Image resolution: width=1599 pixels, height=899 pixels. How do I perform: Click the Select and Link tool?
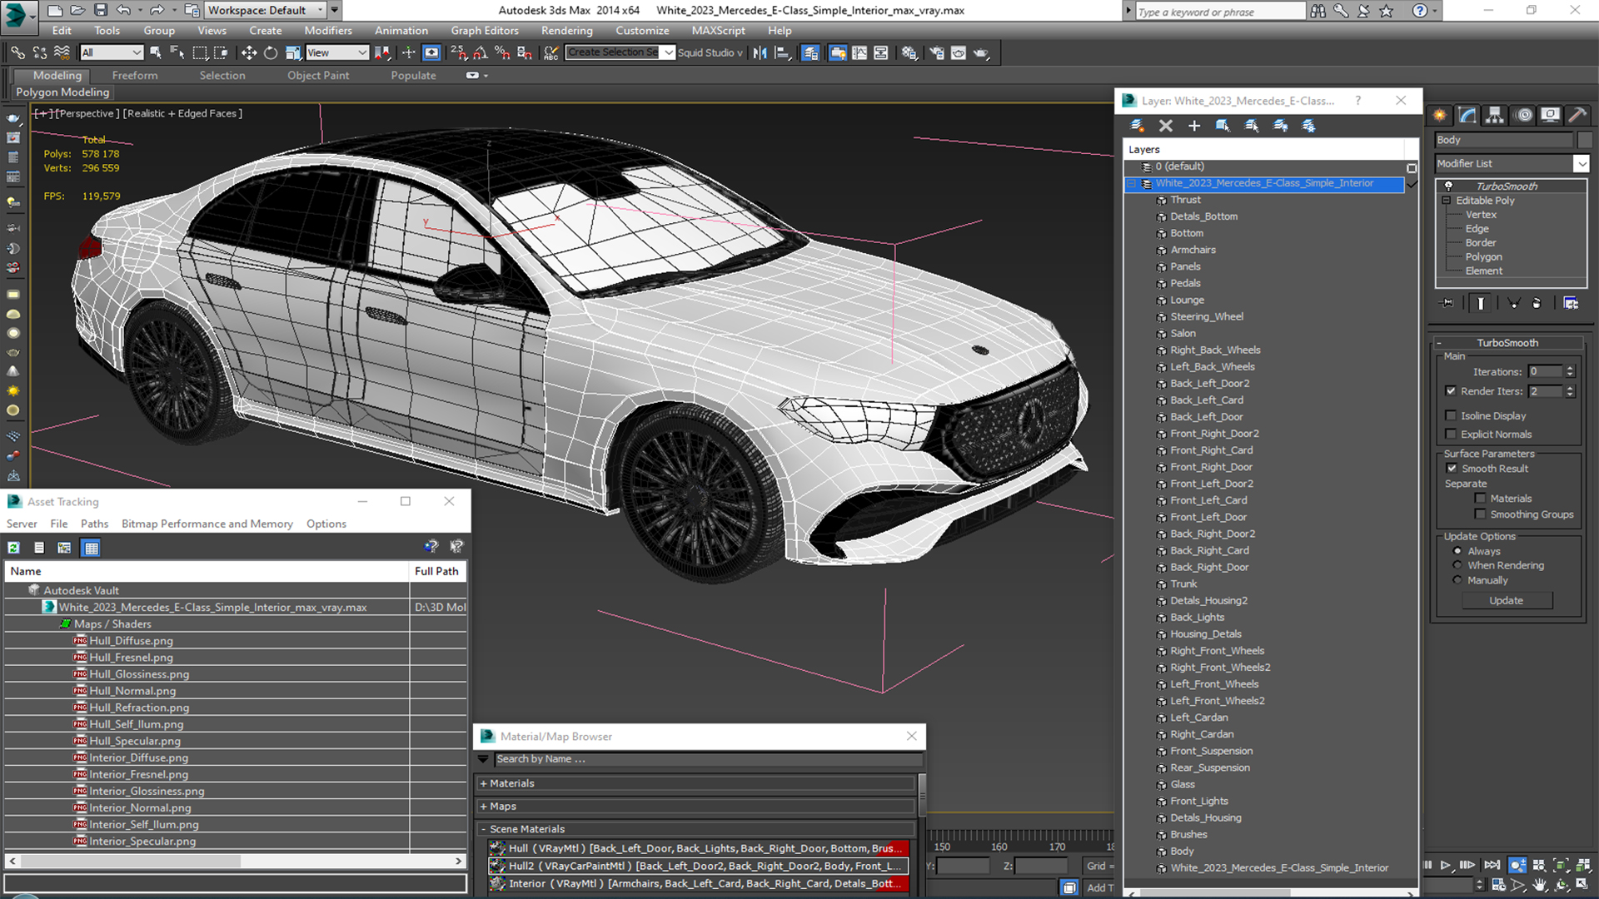(x=17, y=52)
